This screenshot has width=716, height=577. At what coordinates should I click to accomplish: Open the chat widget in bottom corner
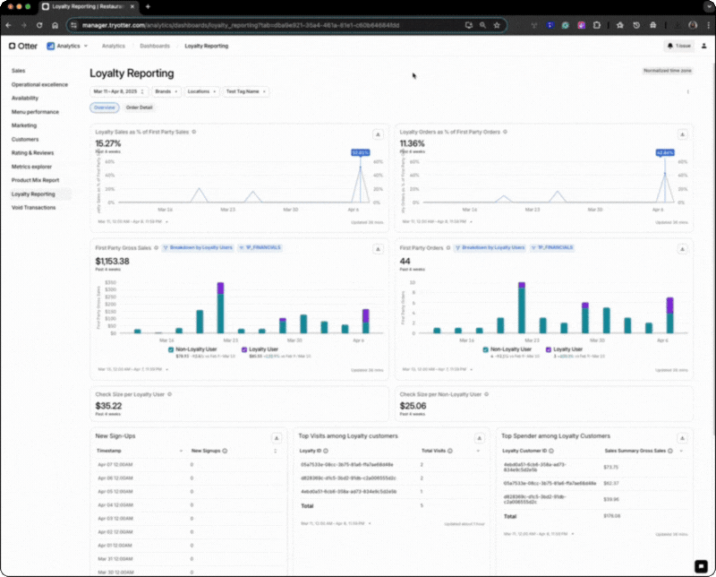click(x=700, y=565)
